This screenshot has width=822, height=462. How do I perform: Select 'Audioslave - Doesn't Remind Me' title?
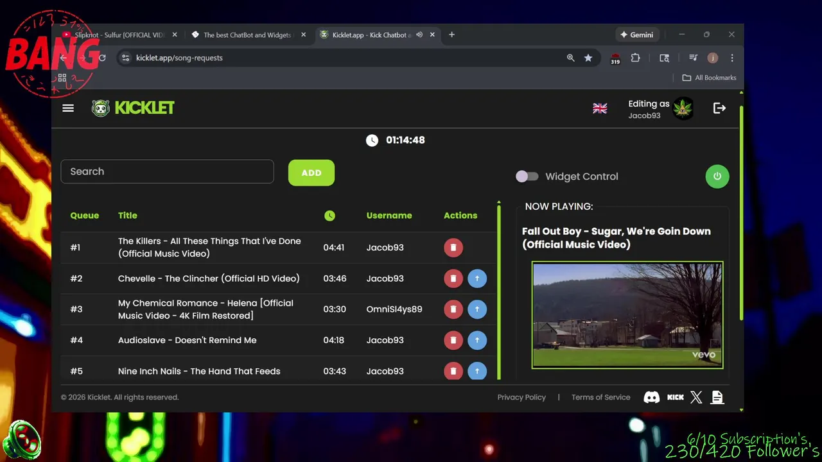click(188, 340)
